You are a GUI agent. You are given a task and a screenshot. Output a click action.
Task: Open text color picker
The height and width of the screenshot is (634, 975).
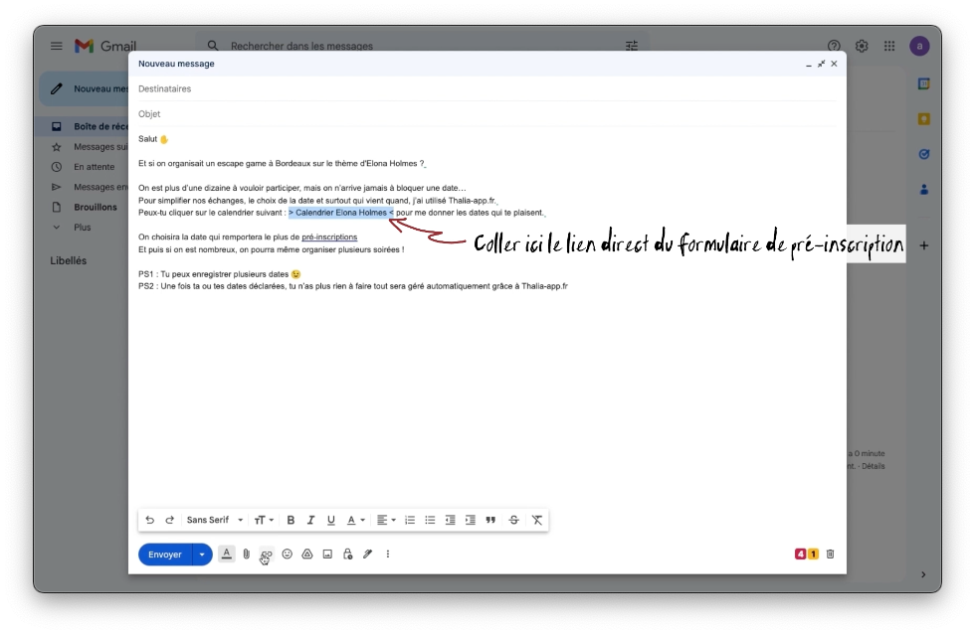(355, 520)
